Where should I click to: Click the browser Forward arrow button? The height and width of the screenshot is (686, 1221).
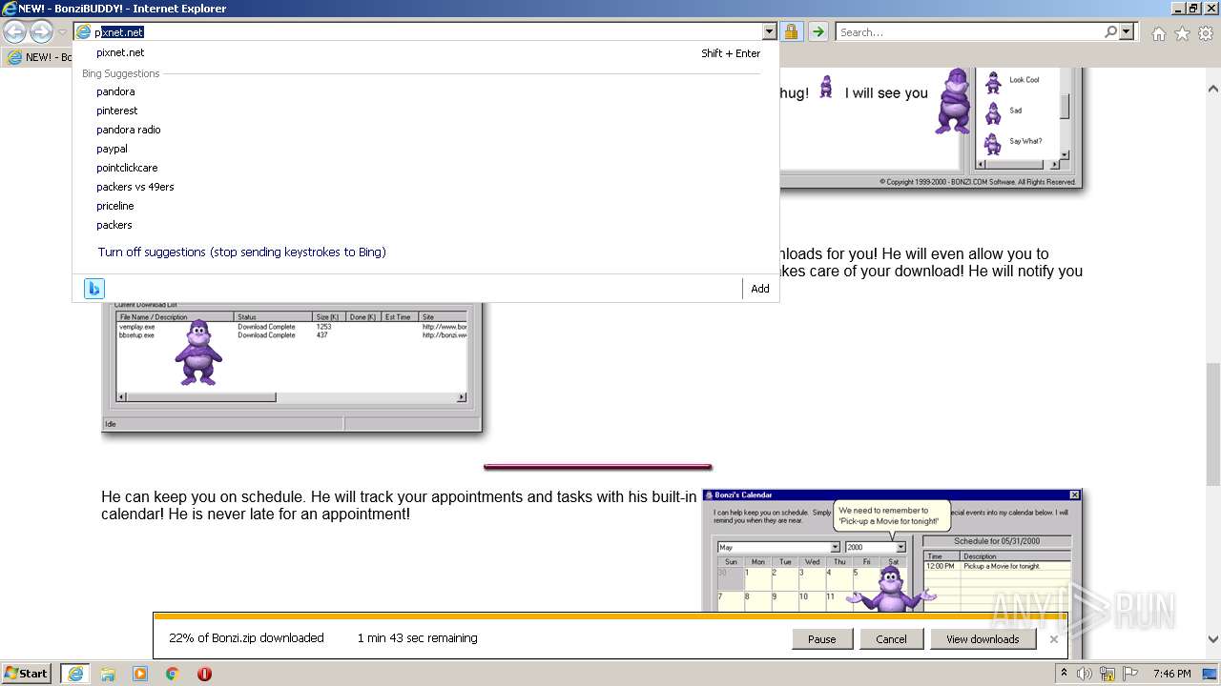tap(41, 31)
